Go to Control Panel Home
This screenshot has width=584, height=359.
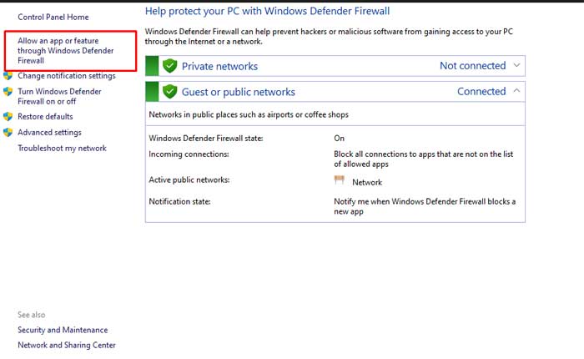tap(53, 17)
